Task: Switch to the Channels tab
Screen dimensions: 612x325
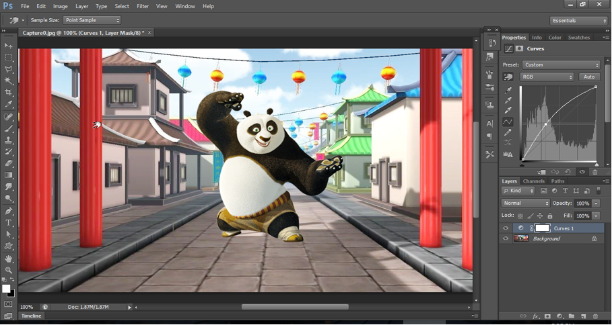Action: [x=533, y=181]
